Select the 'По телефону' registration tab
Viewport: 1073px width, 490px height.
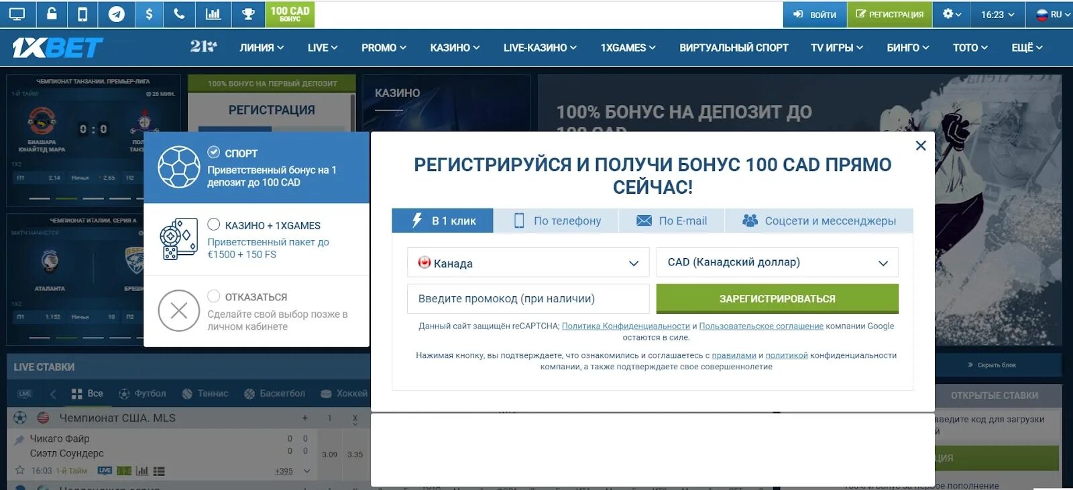pos(556,221)
